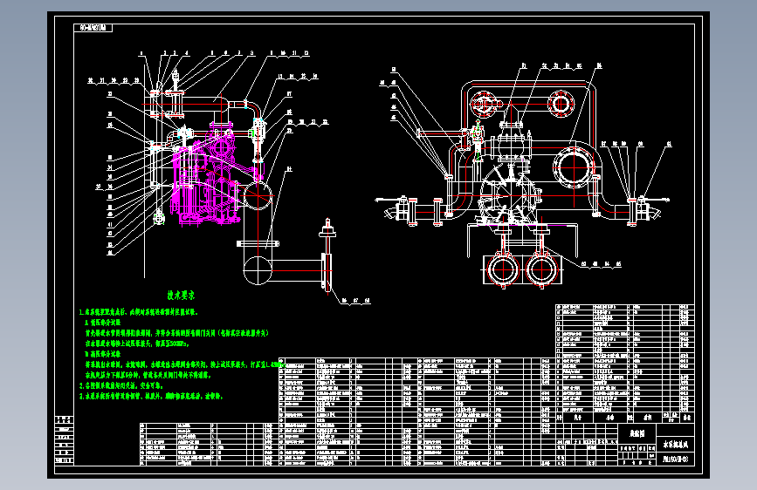Click the first line of green technical notes
The image size is (757, 490).
click(x=139, y=312)
